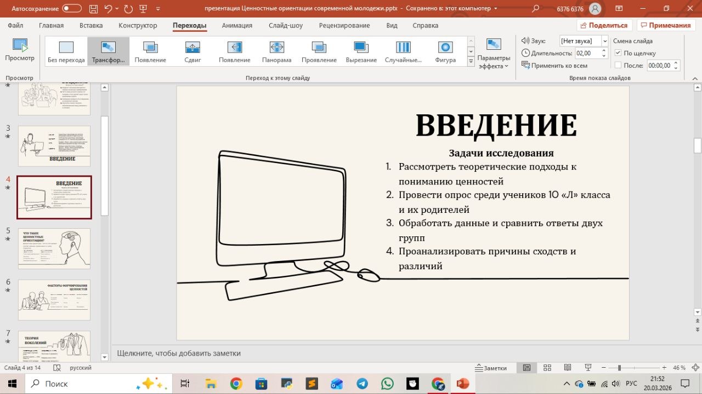The width and height of the screenshot is (702, 394).
Task: Select the Проявление transition
Action: [319, 51]
